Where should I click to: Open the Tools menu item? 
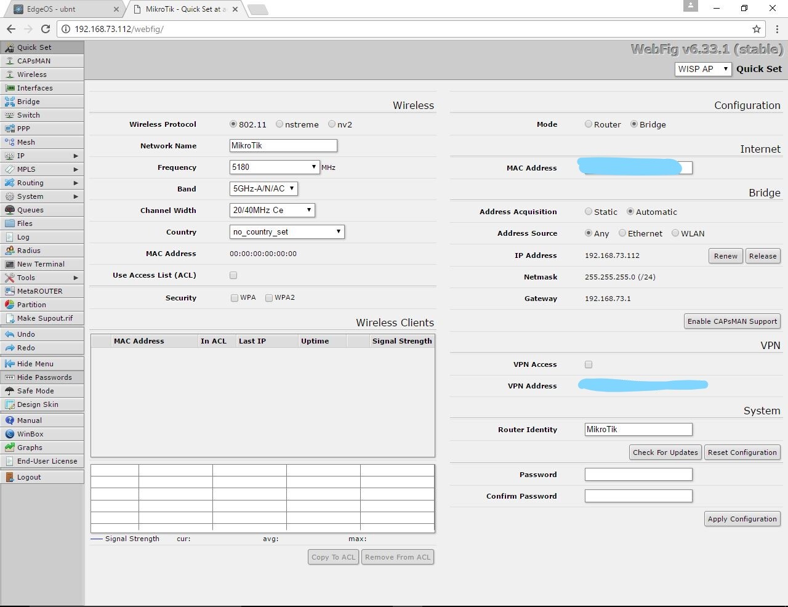click(42, 278)
